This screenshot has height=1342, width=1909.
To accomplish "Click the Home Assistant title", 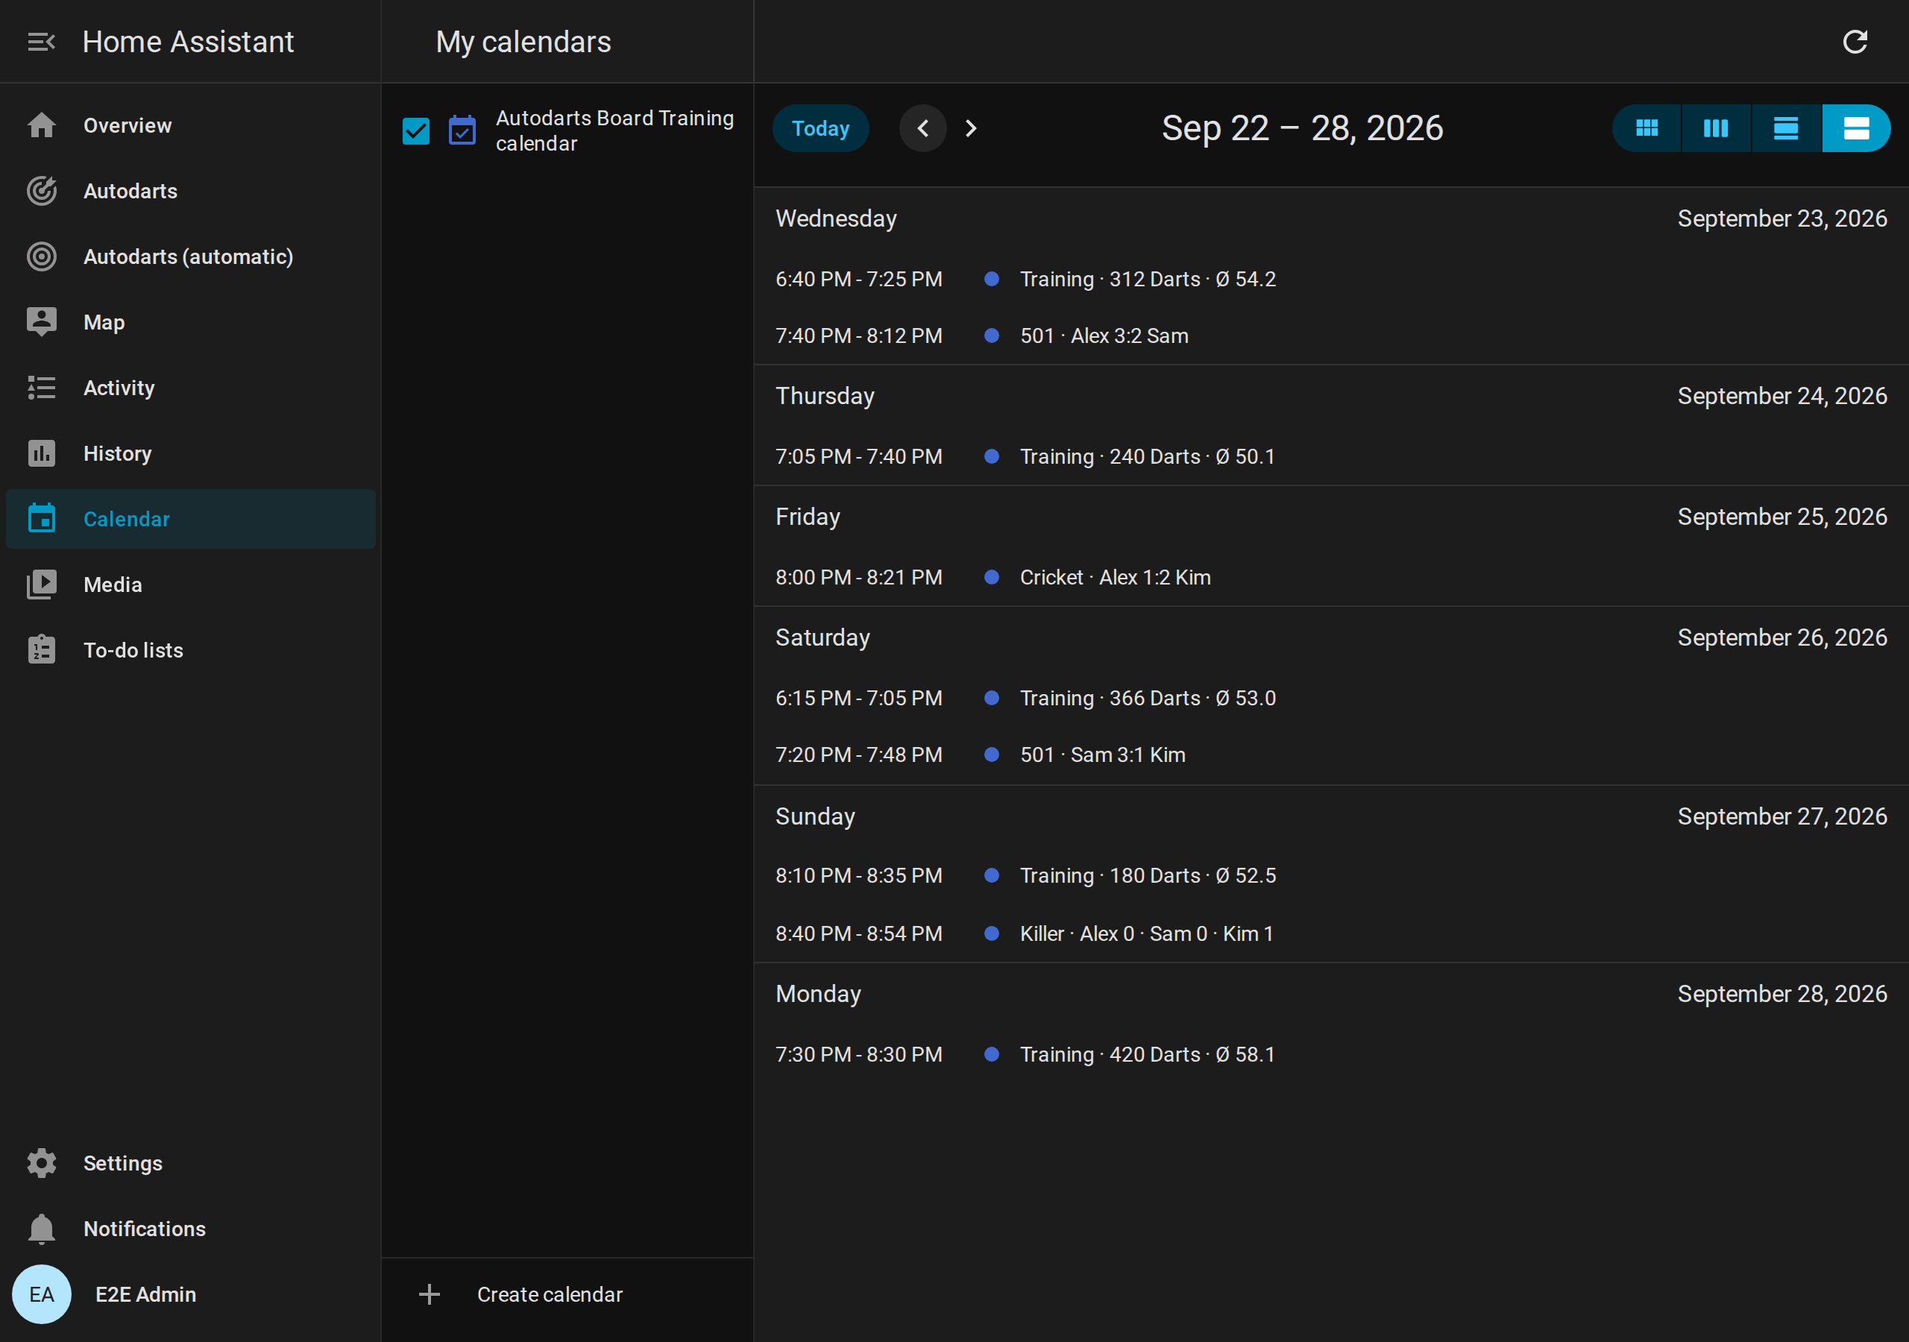I will coord(188,42).
